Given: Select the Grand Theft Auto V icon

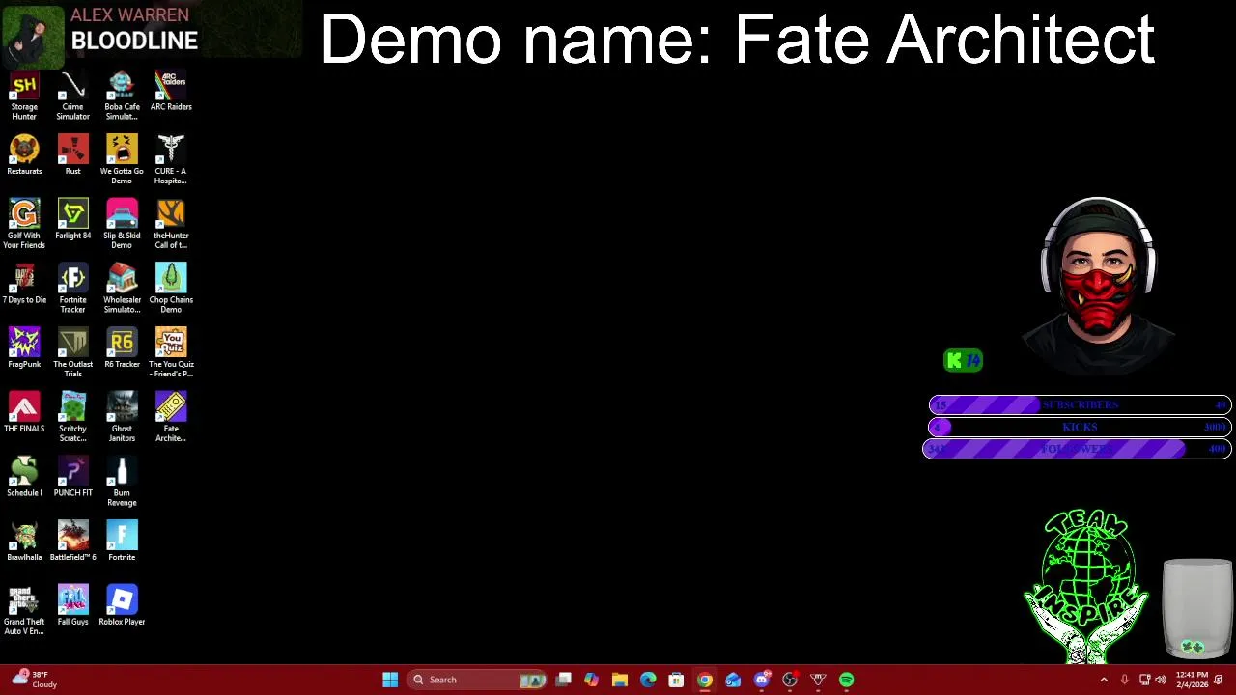Looking at the screenshot, I should [x=24, y=610].
